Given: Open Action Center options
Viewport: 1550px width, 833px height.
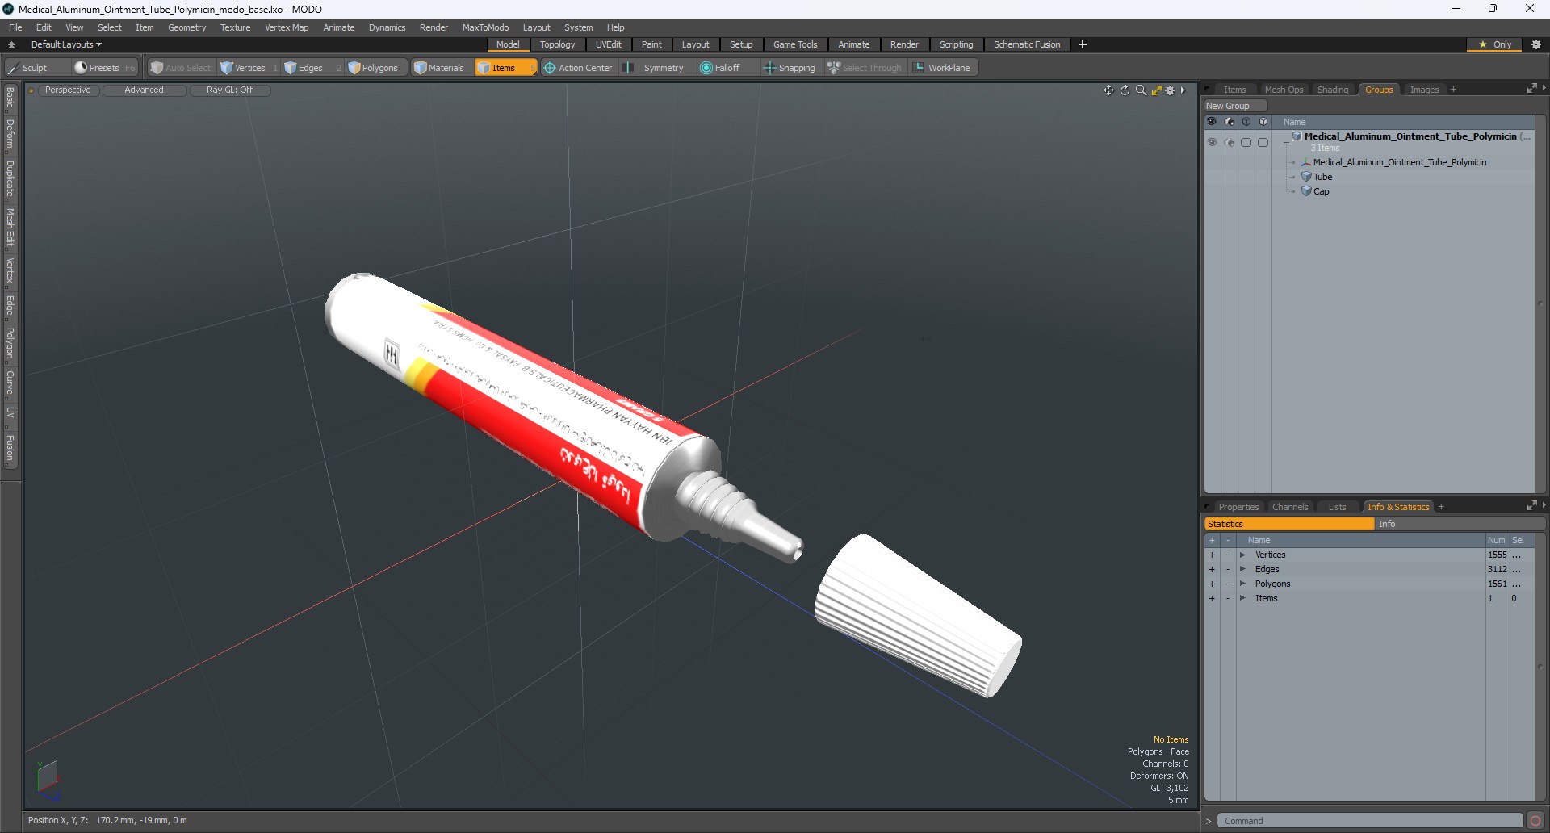Looking at the screenshot, I should 578,68.
